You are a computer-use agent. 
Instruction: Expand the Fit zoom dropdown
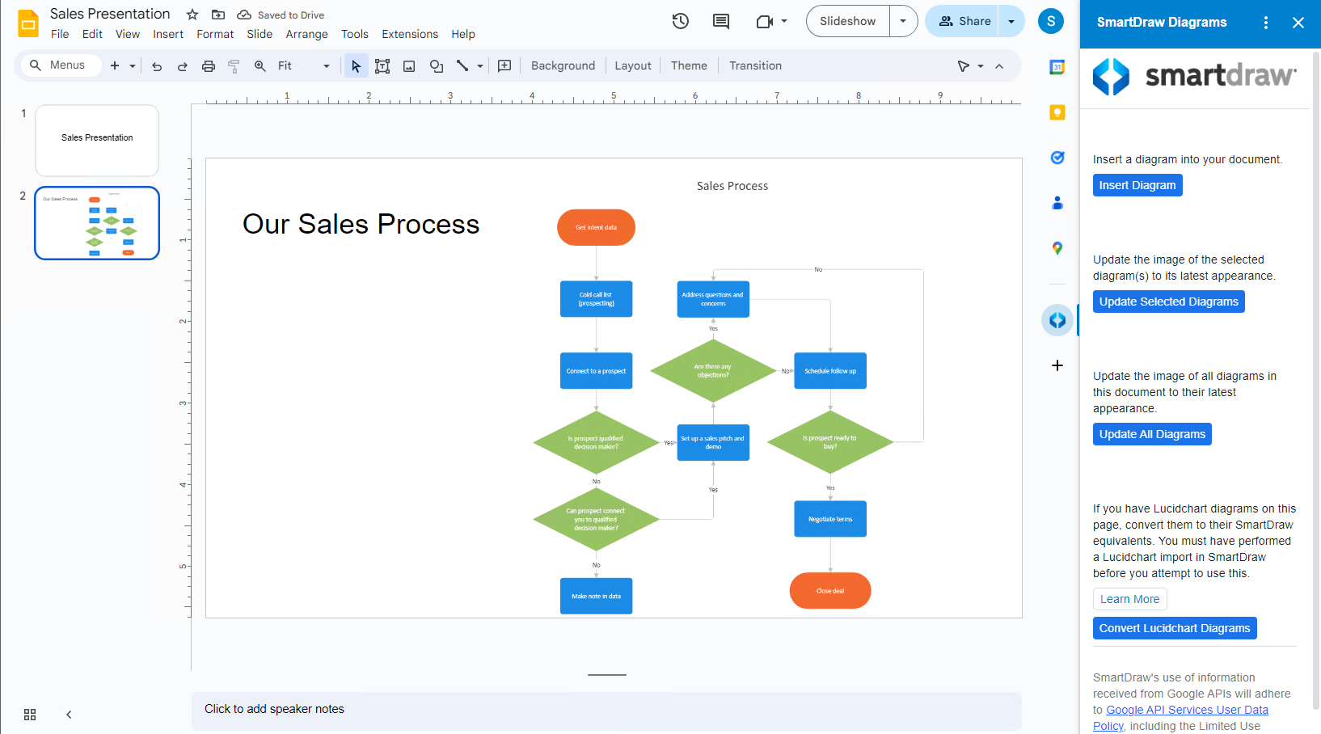(x=327, y=65)
